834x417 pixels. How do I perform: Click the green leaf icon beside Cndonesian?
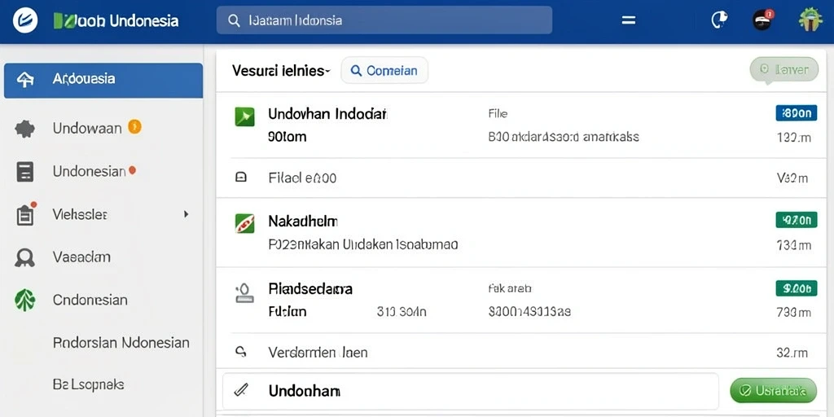click(x=25, y=300)
